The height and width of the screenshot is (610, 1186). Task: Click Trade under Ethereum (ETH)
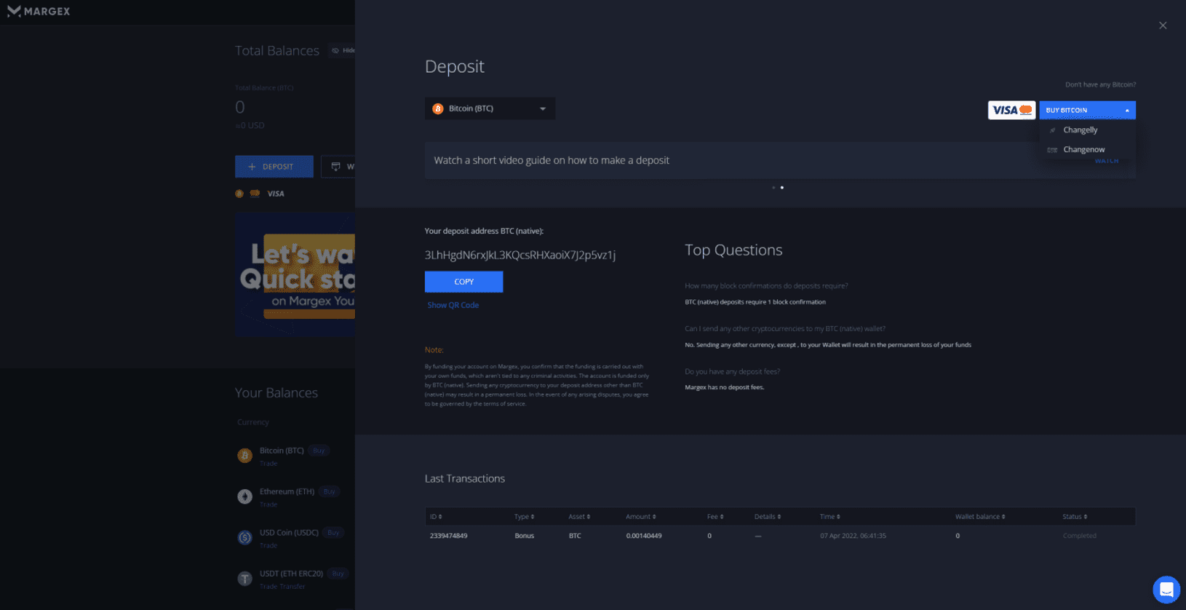click(x=268, y=504)
